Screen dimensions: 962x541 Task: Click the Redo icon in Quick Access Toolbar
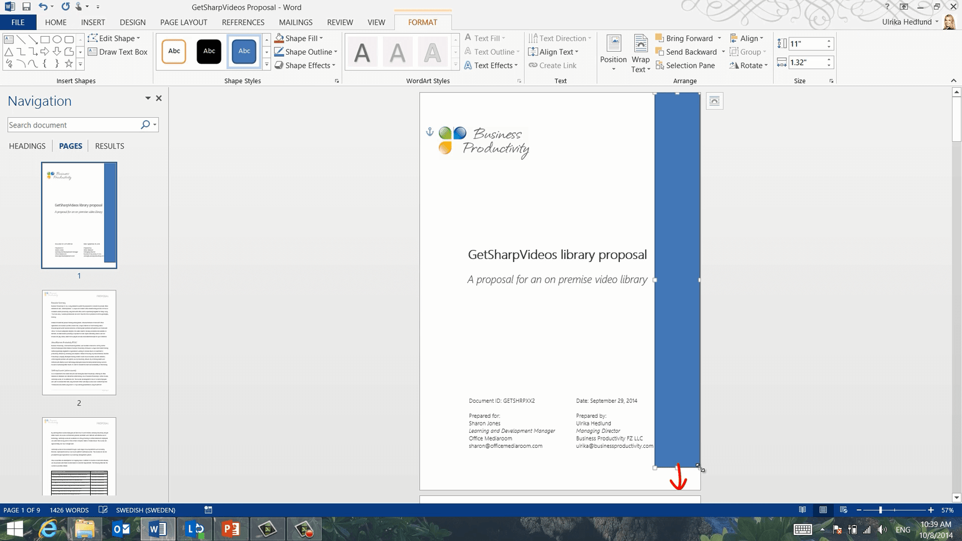coord(64,7)
